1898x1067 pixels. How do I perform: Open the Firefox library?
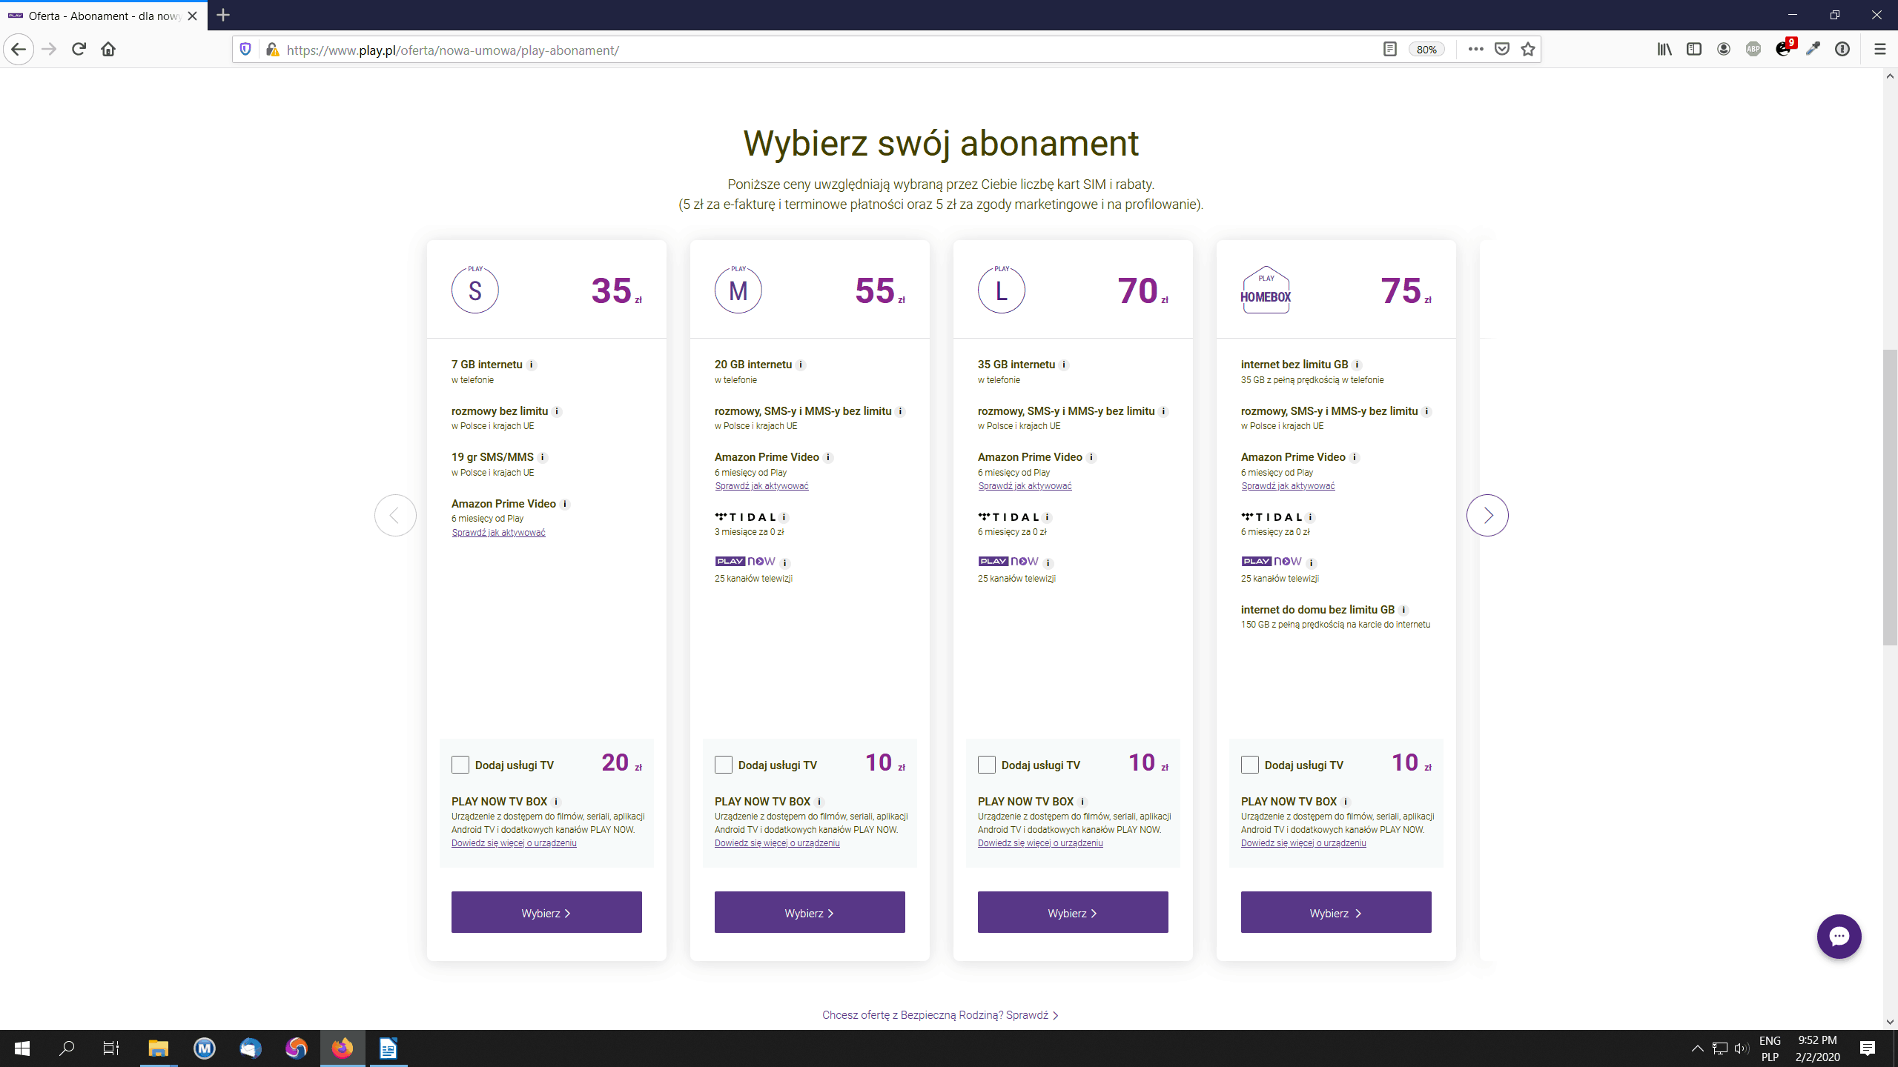[x=1664, y=50]
